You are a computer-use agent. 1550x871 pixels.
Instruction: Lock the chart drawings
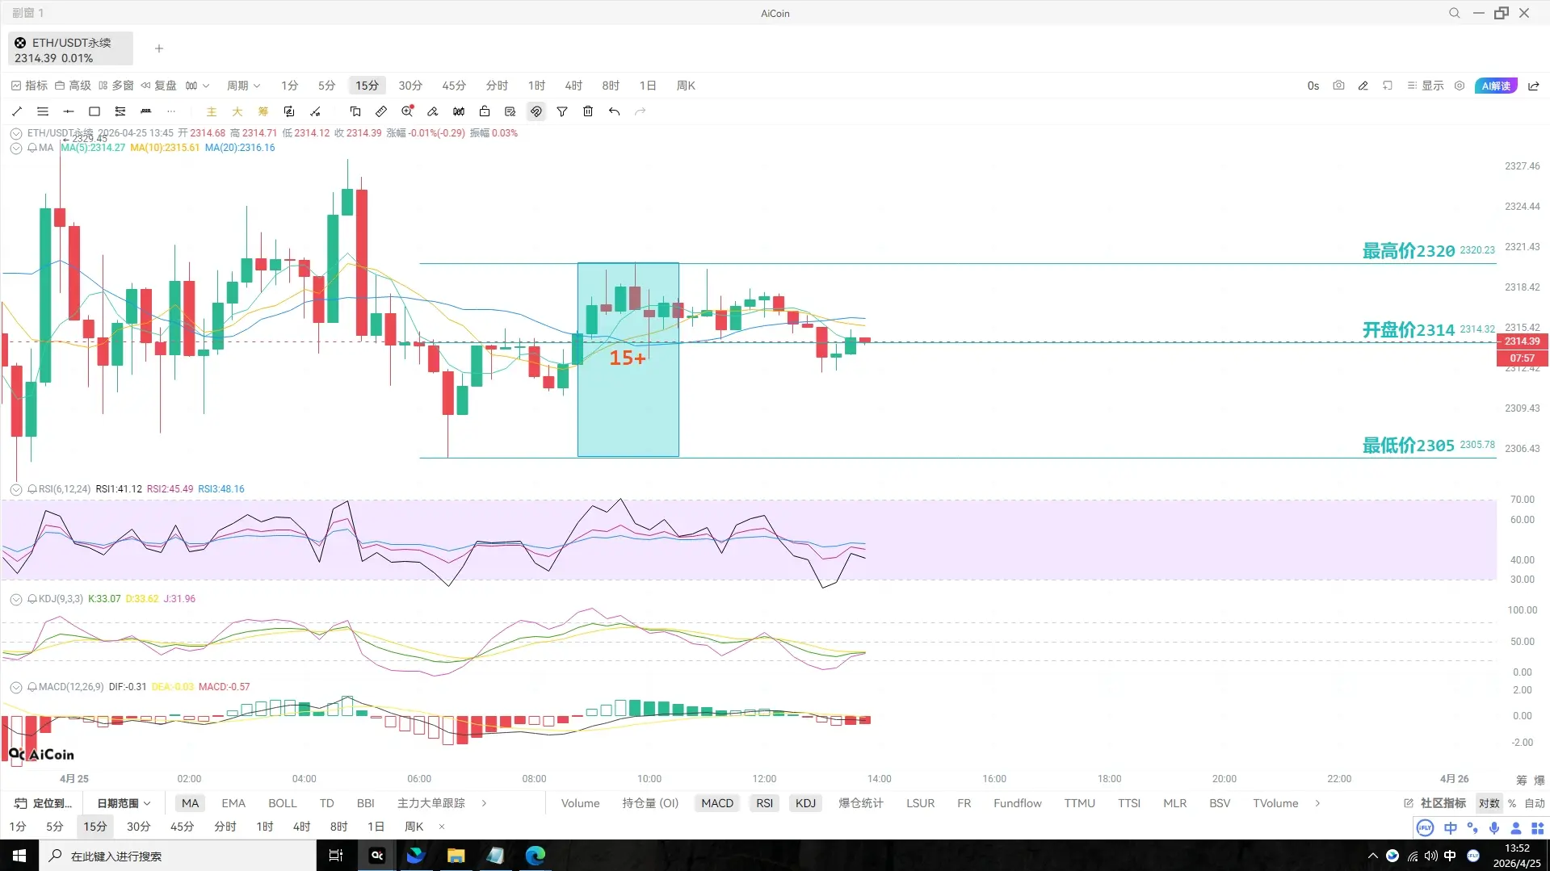(x=485, y=111)
